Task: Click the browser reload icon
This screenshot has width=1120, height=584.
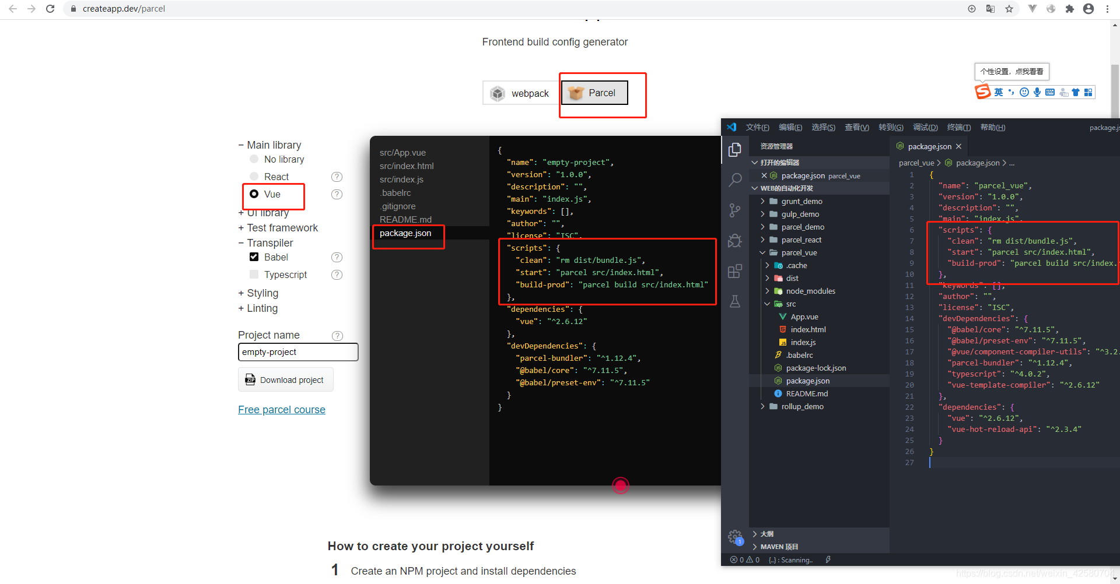Action: [x=50, y=9]
